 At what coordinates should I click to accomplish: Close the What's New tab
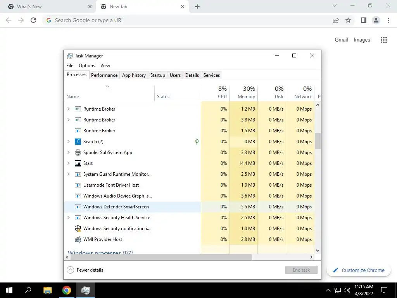coord(90,7)
